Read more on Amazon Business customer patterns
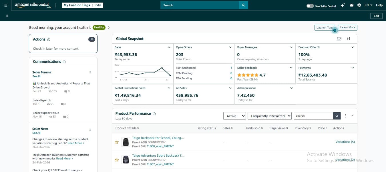The height and width of the screenshot is (172, 386). 64,159
